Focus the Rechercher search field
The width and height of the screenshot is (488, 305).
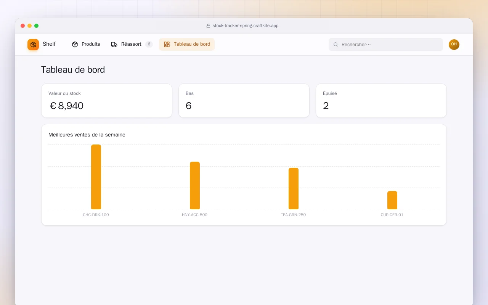[386, 45]
